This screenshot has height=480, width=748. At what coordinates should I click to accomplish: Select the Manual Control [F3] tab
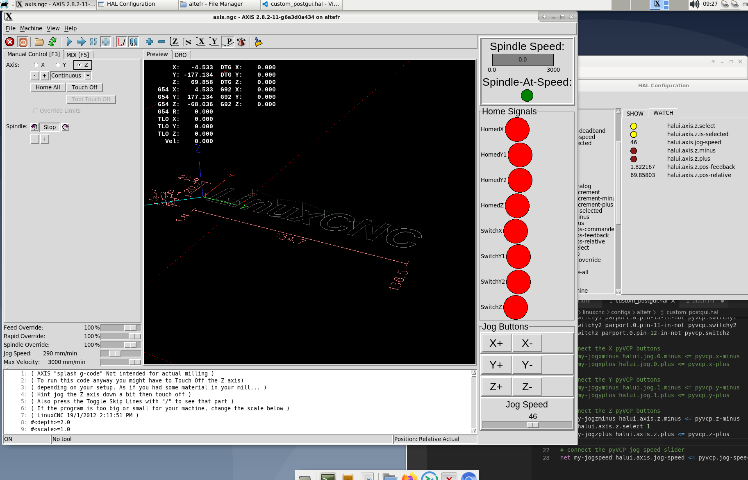[x=34, y=54]
